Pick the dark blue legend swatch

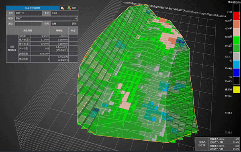tap(237, 72)
